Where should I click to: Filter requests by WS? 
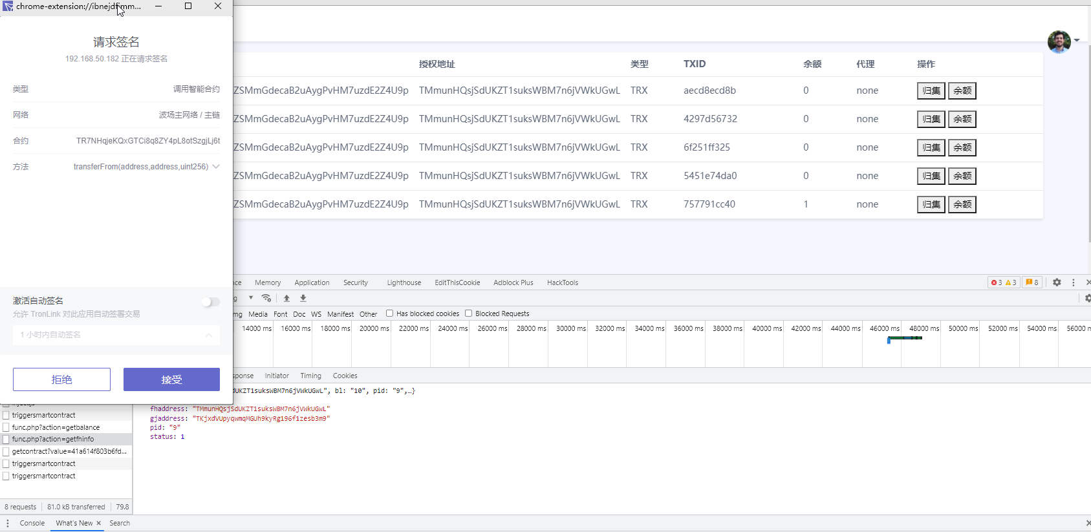[x=316, y=314]
